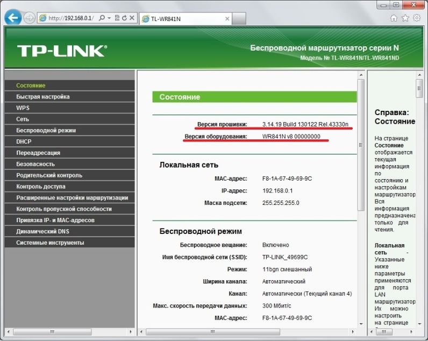The height and width of the screenshot is (341, 428).
Task: Open the Состояние menu item
Action: (69, 86)
